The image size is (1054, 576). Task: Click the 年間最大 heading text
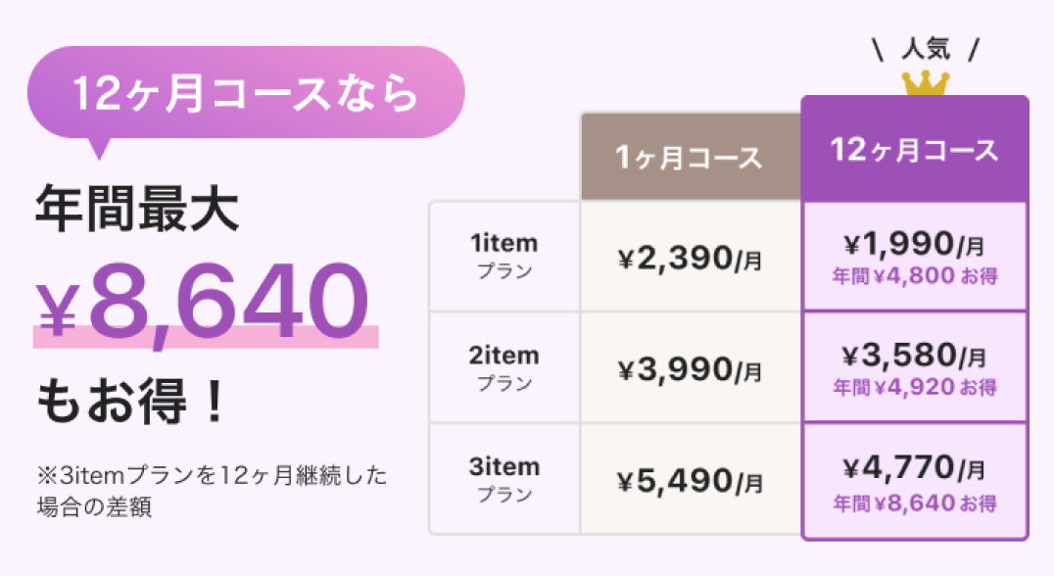(136, 210)
